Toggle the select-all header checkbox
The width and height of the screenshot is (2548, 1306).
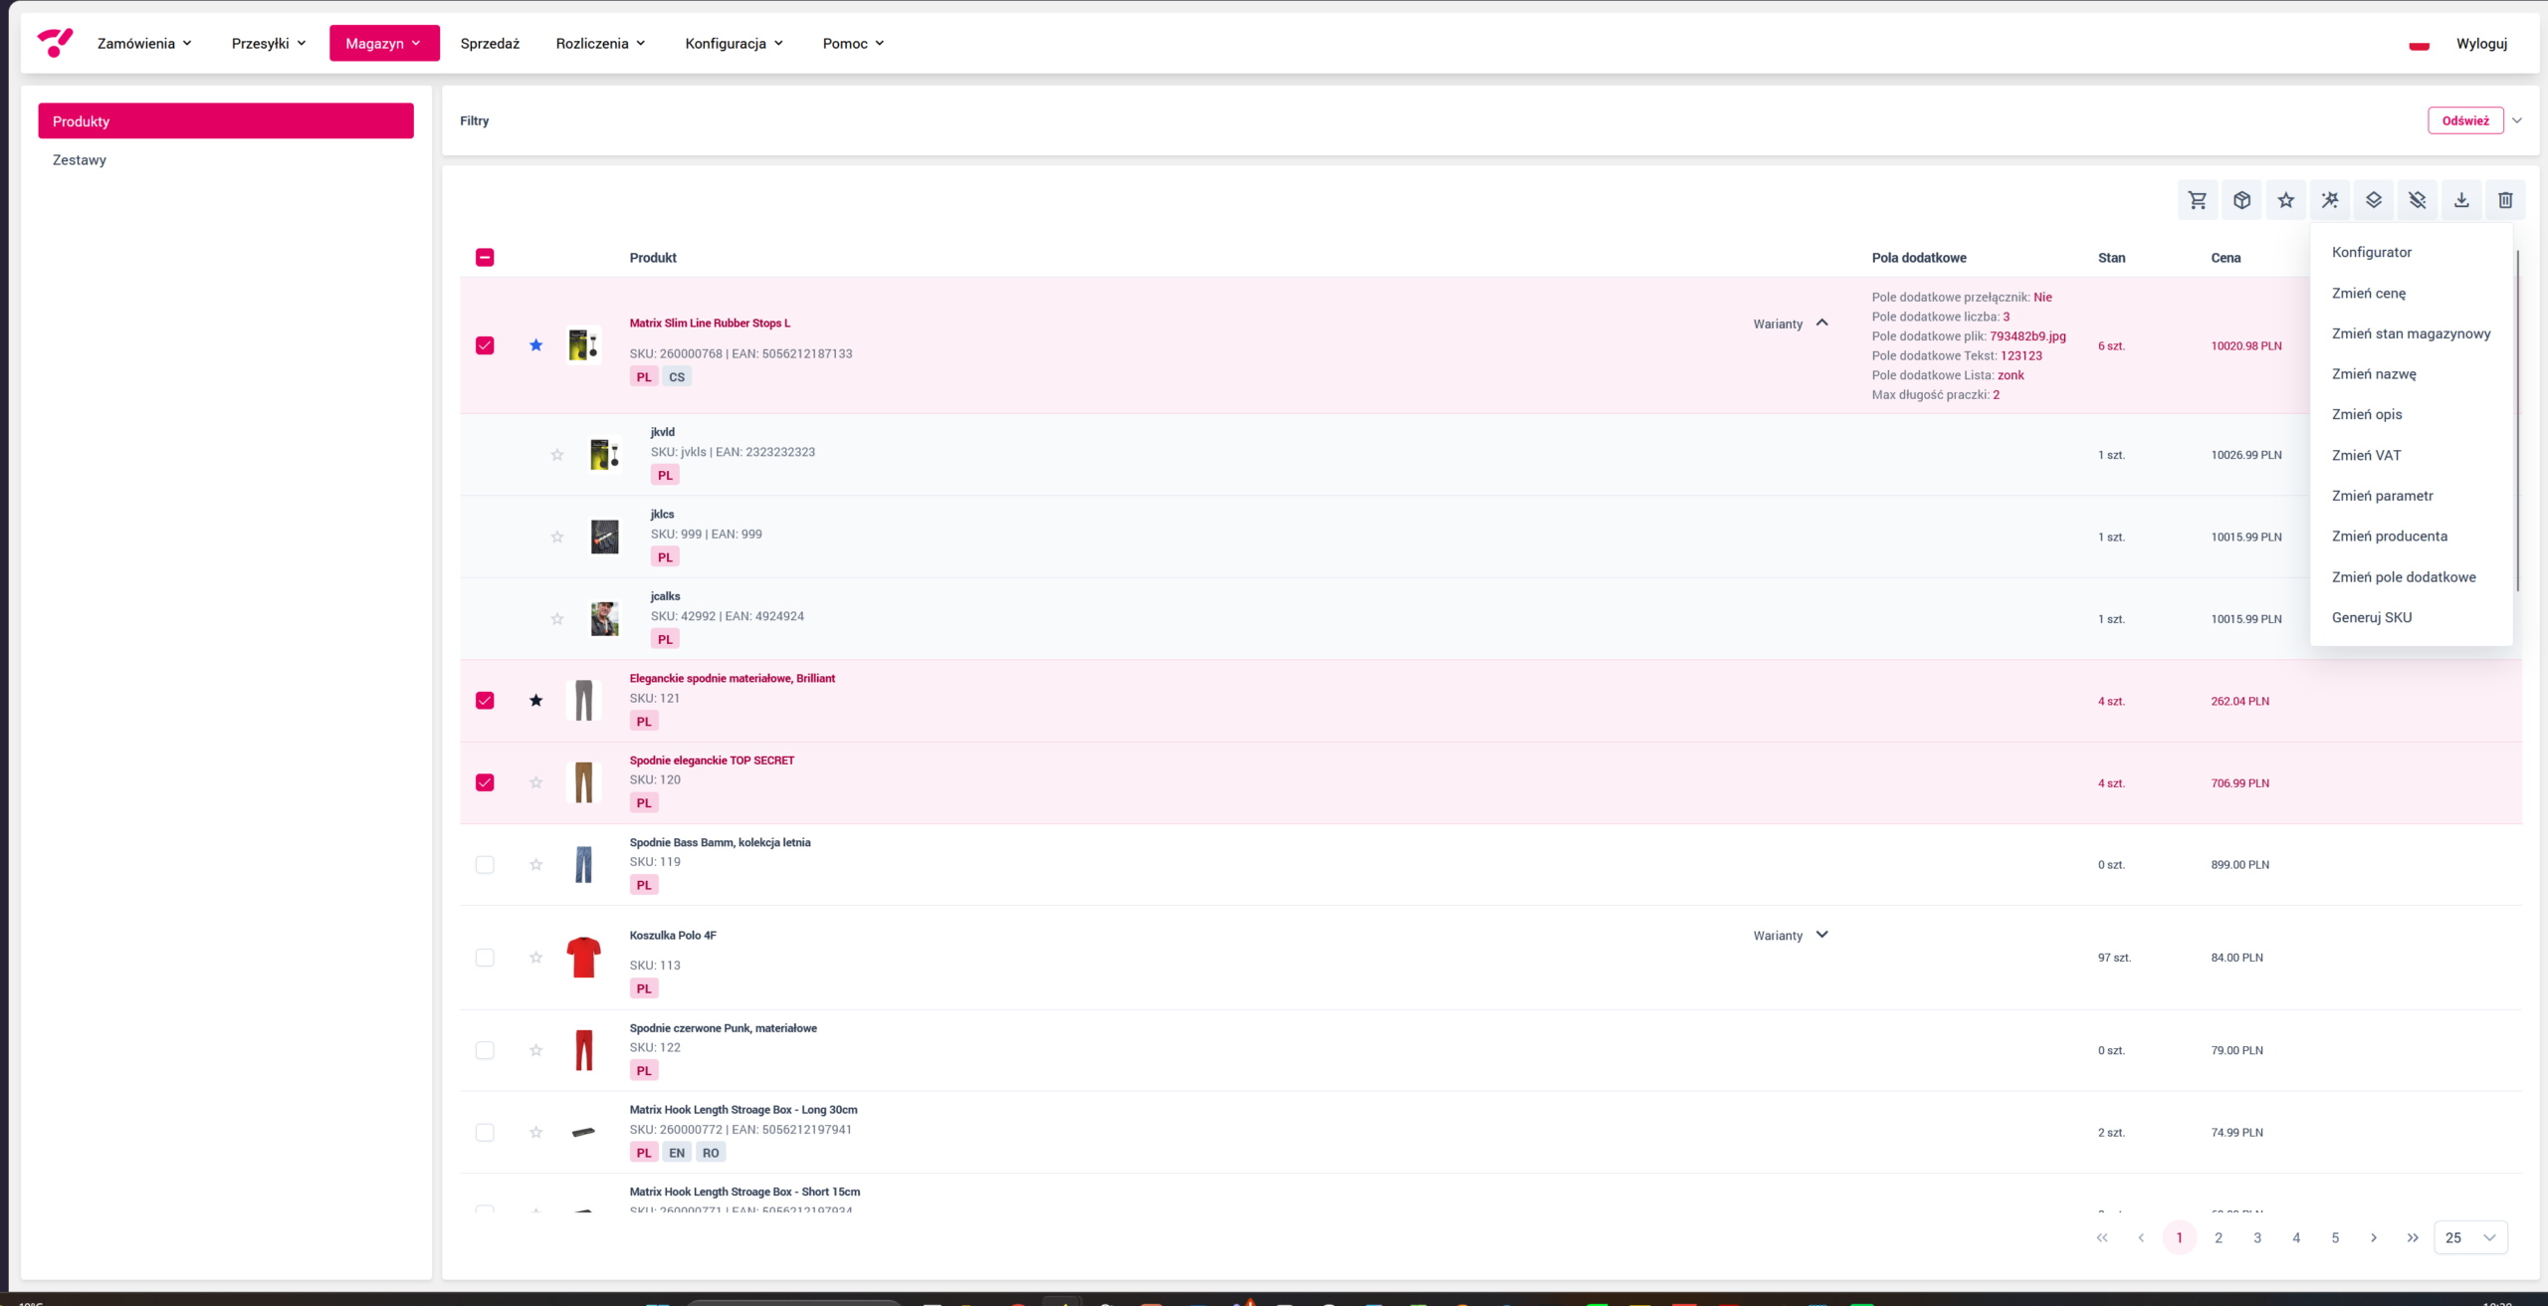coord(485,258)
